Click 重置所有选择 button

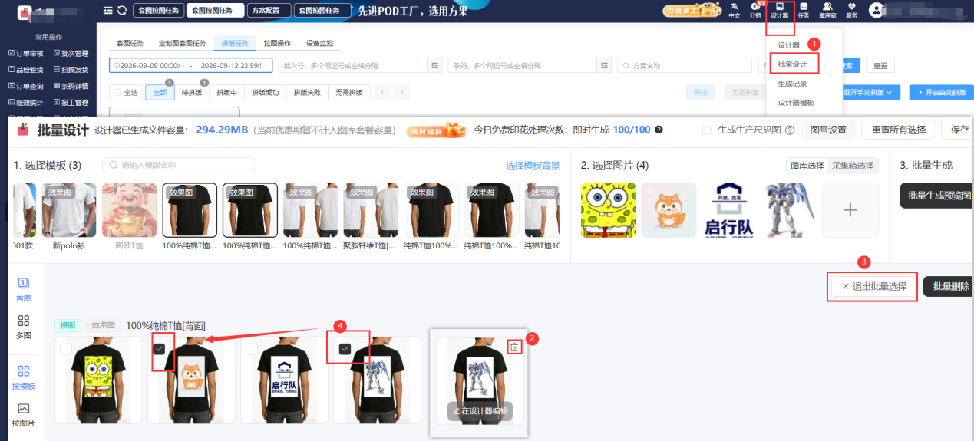pos(898,130)
